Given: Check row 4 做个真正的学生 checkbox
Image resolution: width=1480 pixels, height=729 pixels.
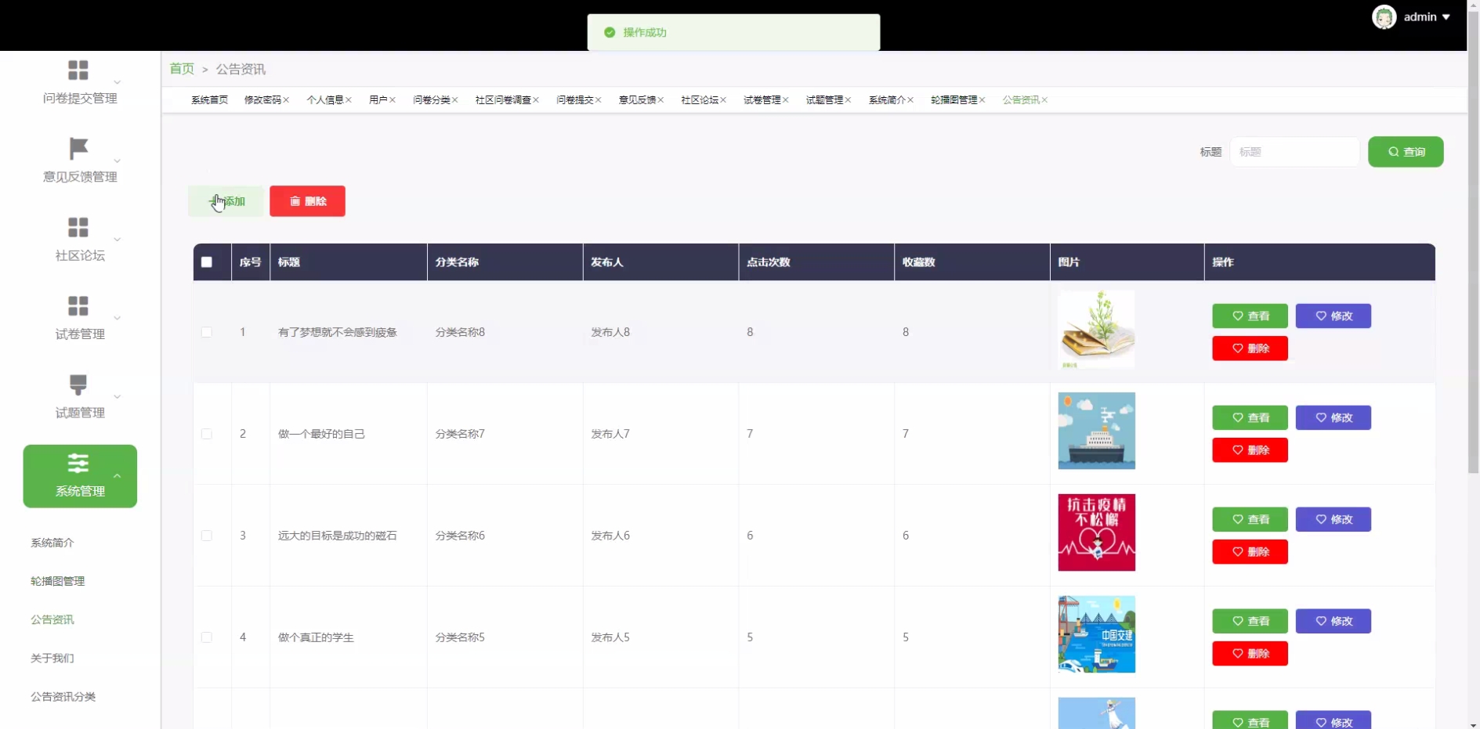Looking at the screenshot, I should pos(207,637).
